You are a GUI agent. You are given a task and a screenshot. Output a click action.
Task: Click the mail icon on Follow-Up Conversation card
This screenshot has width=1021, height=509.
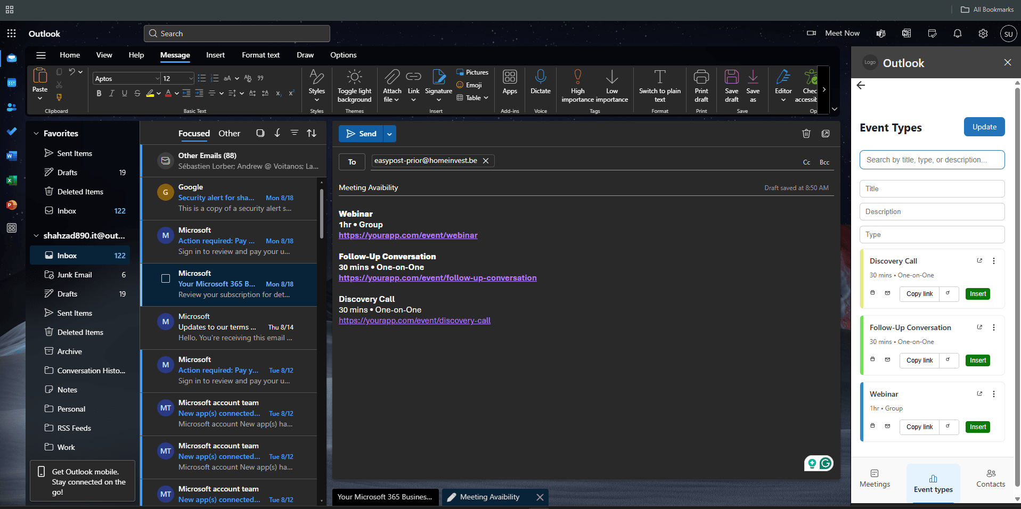887,359
